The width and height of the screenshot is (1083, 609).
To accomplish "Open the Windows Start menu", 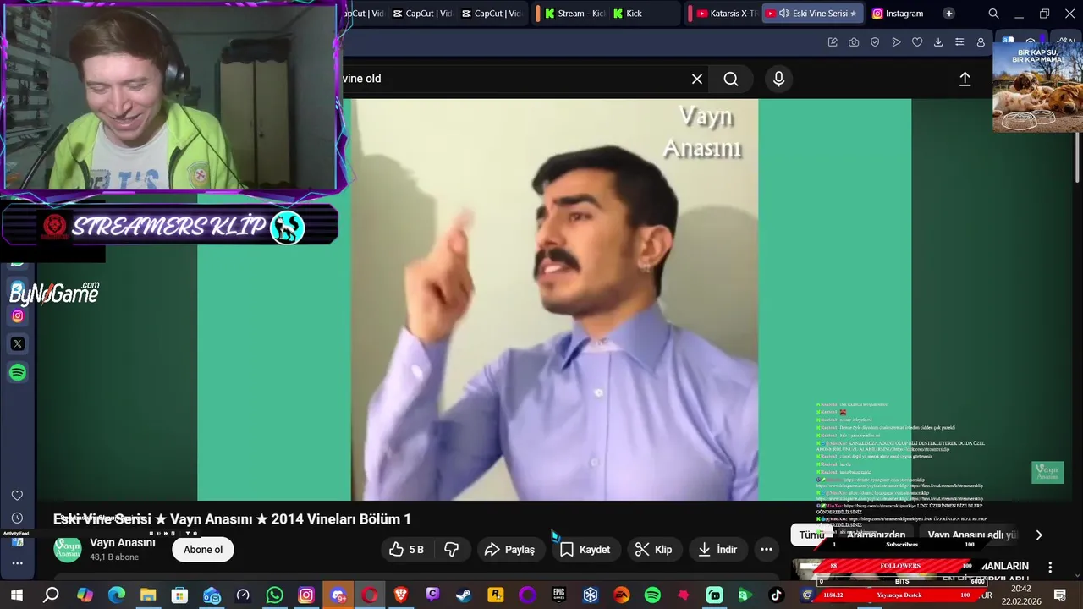I will click(17, 595).
